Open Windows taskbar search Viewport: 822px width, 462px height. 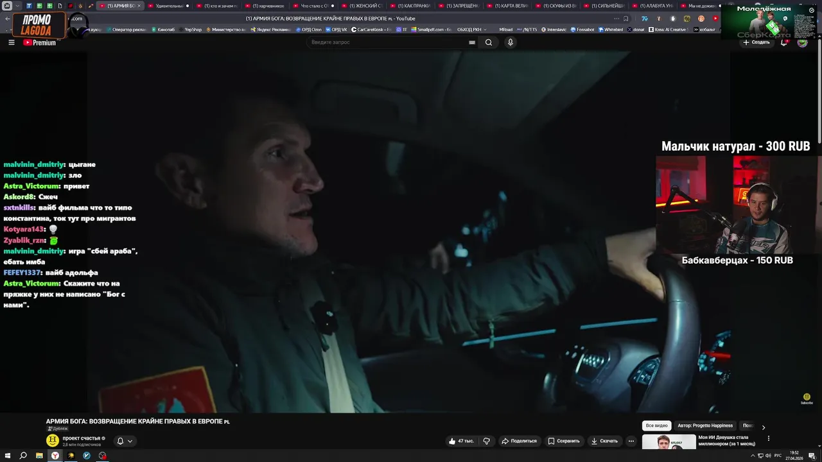tap(23, 456)
